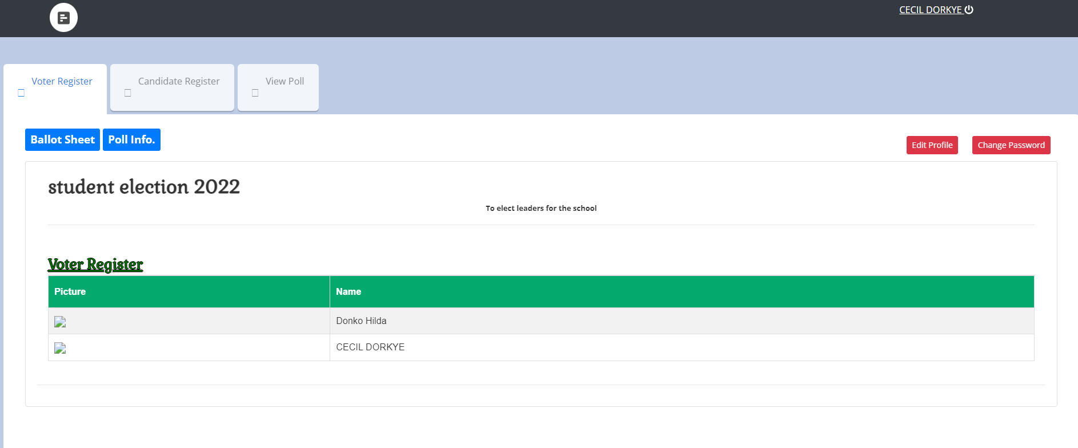Image resolution: width=1078 pixels, height=448 pixels.
Task: Open the Voter Register tab
Action: [62, 81]
